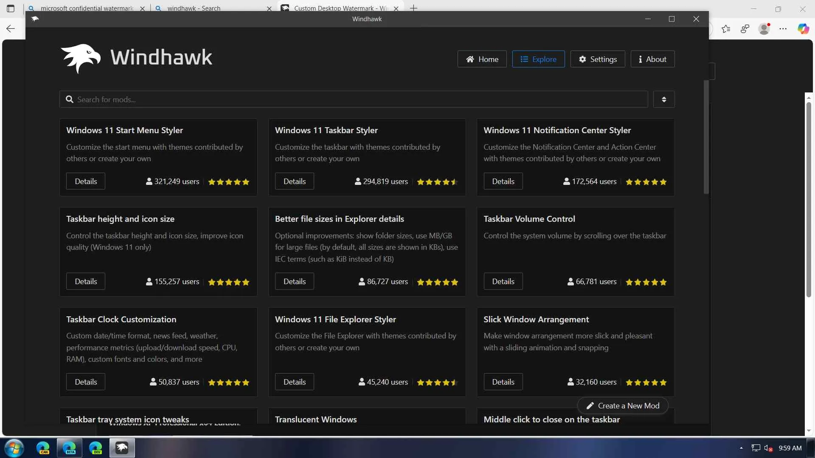Launch Edge Canary from the taskbar
This screenshot has height=458, width=815.
pos(43,448)
